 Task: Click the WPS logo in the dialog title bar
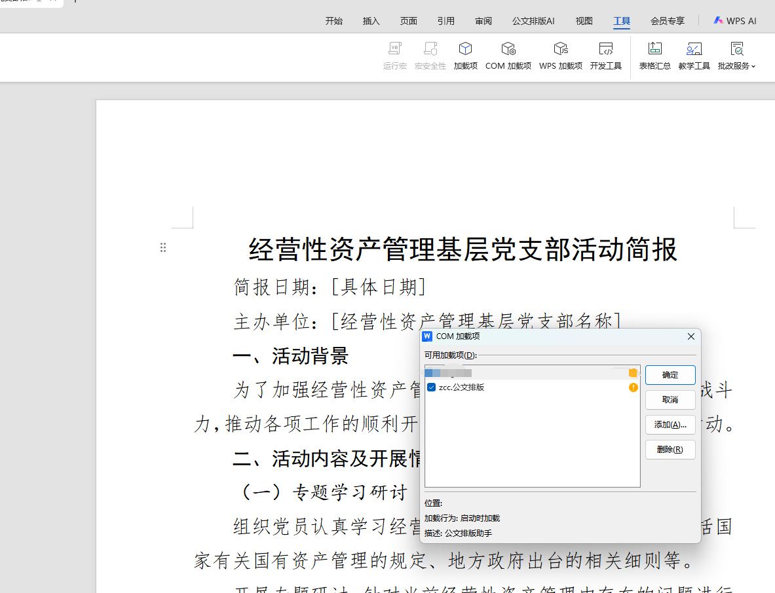click(428, 336)
